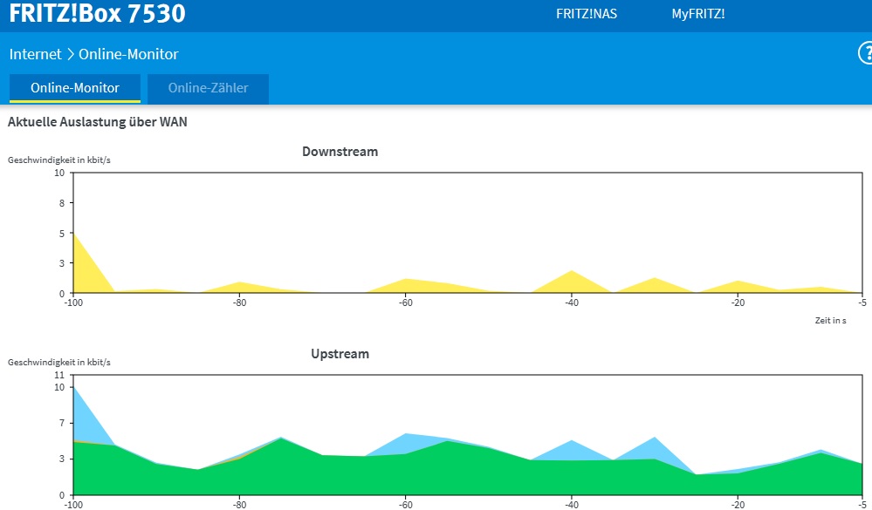Click the Downstream chart title
The height and width of the screenshot is (510, 872).
point(340,152)
